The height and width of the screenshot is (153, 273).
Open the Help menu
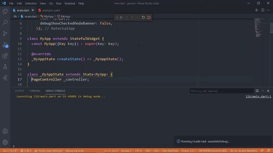(x=81, y=3)
